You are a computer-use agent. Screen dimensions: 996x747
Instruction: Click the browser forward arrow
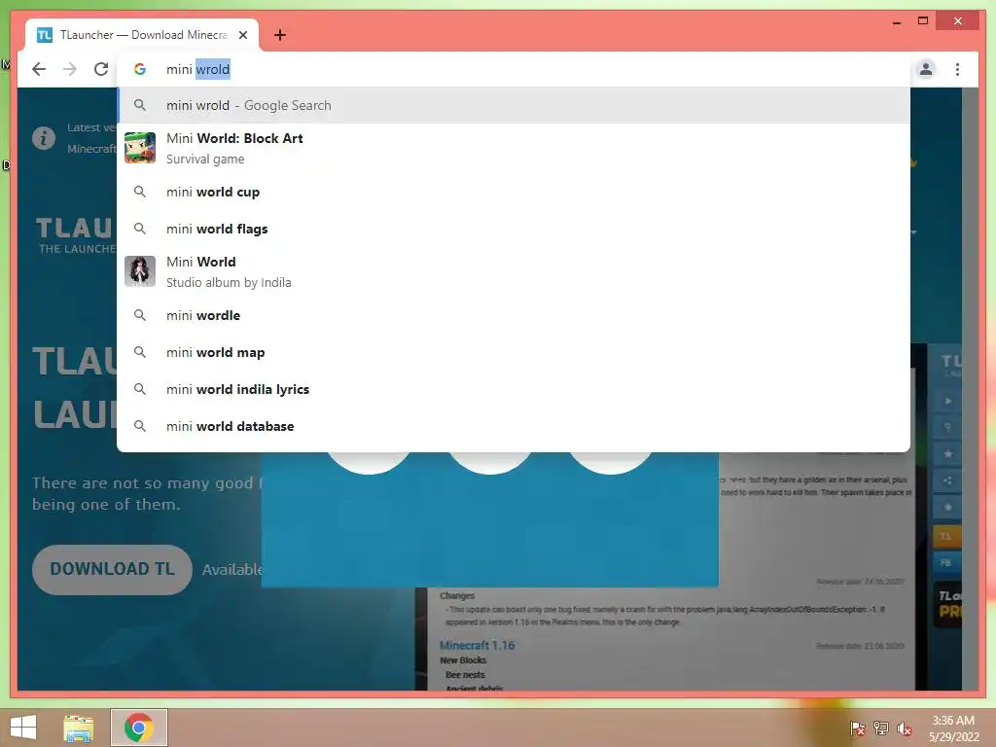[70, 69]
